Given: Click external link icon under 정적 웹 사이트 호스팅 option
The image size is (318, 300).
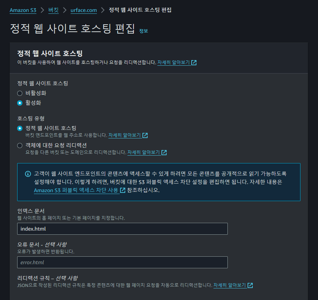Looking at the screenshot, I should [145, 135].
